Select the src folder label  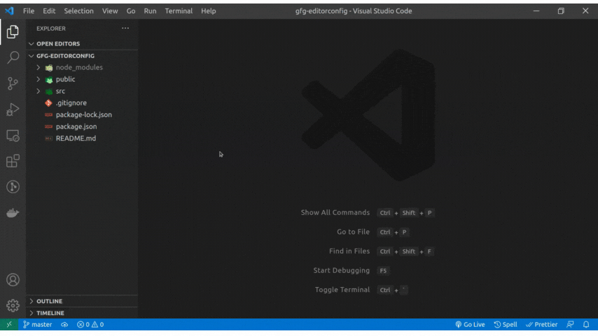pos(60,91)
